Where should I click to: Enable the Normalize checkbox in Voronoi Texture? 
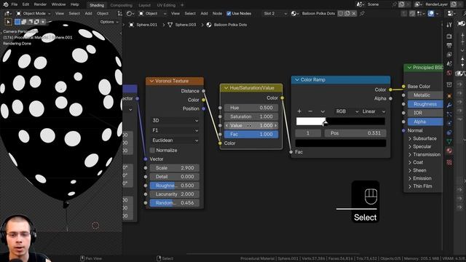(152, 151)
